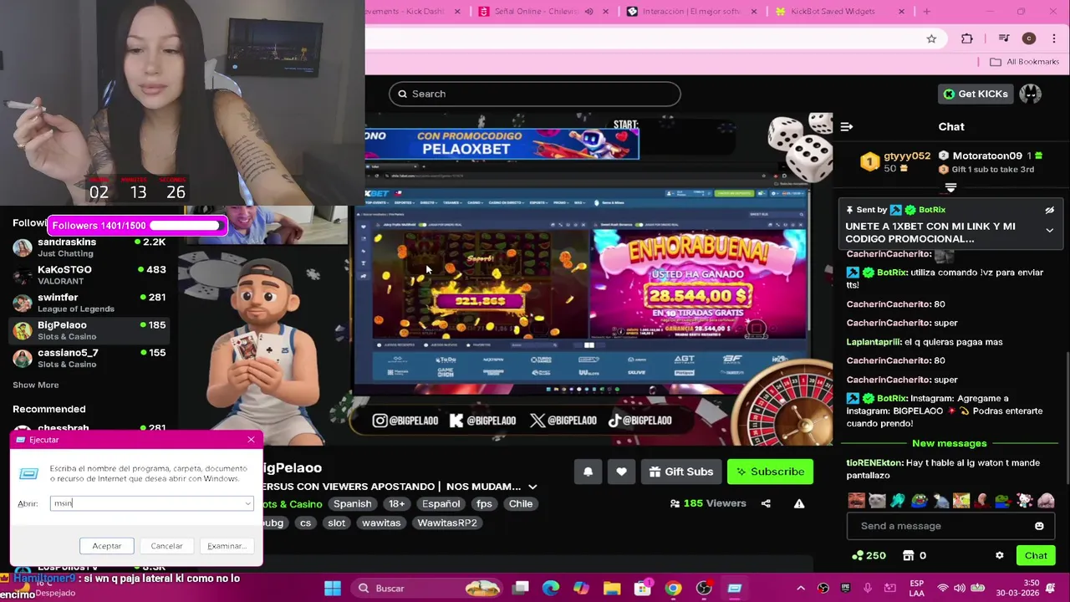Image resolution: width=1070 pixels, height=602 pixels.
Task: Open the channel shop icon
Action: click(909, 555)
